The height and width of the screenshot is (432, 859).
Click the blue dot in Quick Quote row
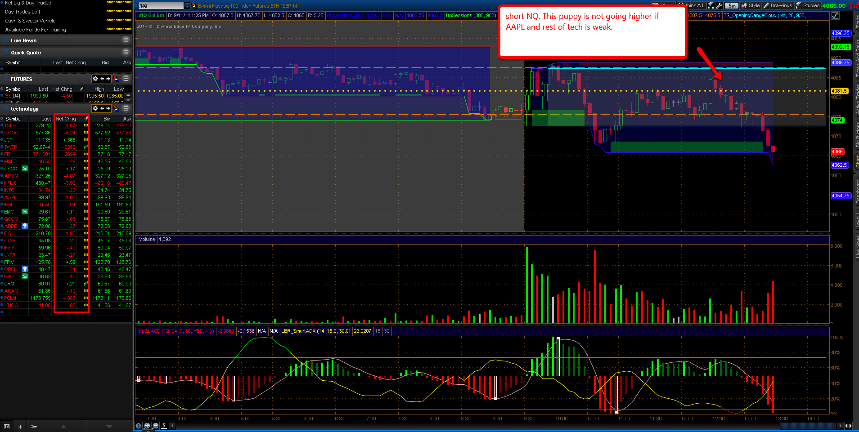[x=2, y=69]
